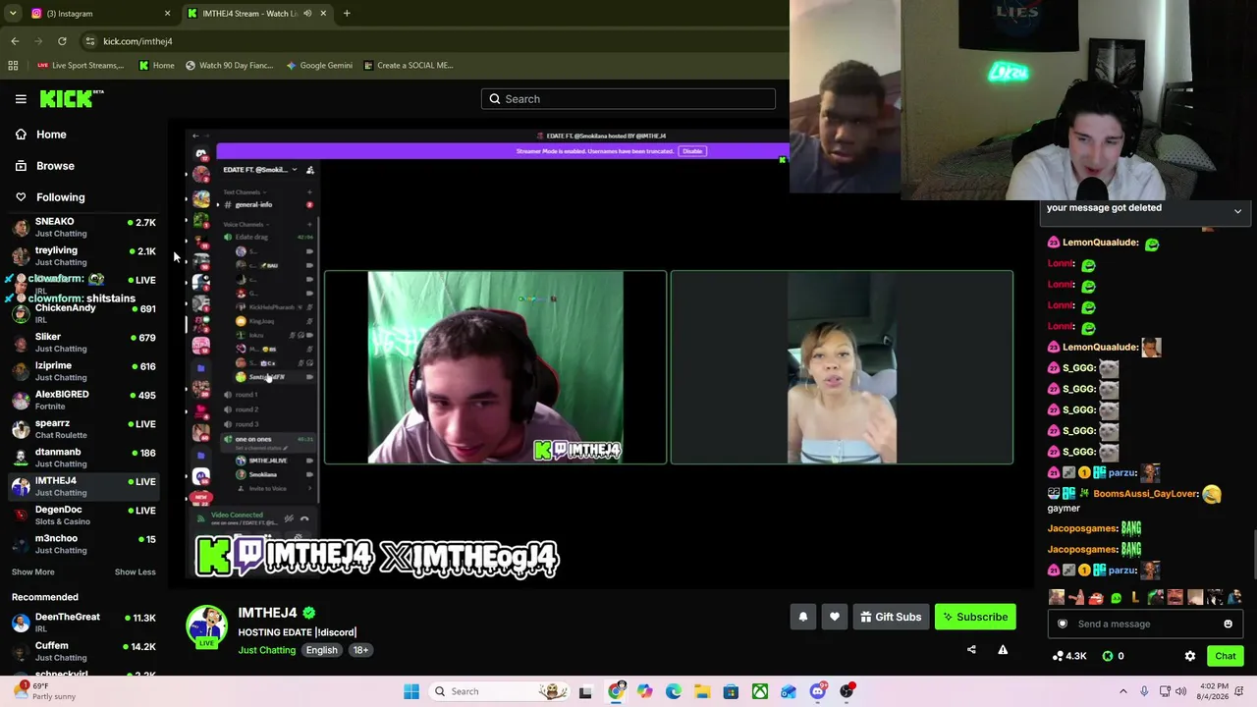Open Microsoft Edge from the taskbar
This screenshot has height=707, width=1257.
coord(674,691)
